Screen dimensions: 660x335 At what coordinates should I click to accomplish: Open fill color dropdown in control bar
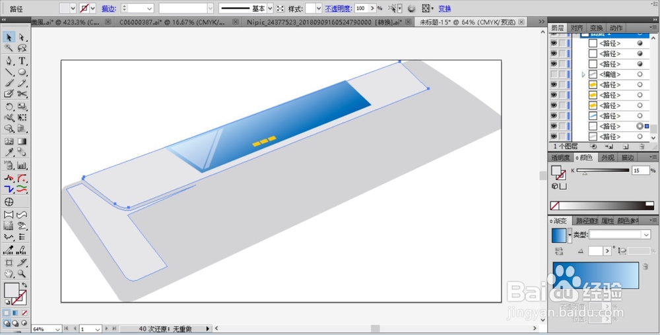[x=73, y=9]
